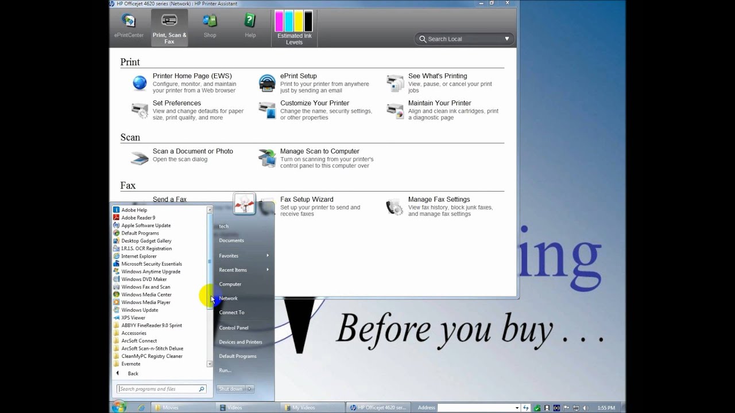This screenshot has width=735, height=413.
Task: Open the Scan a Document or Photo link
Action: click(x=193, y=151)
